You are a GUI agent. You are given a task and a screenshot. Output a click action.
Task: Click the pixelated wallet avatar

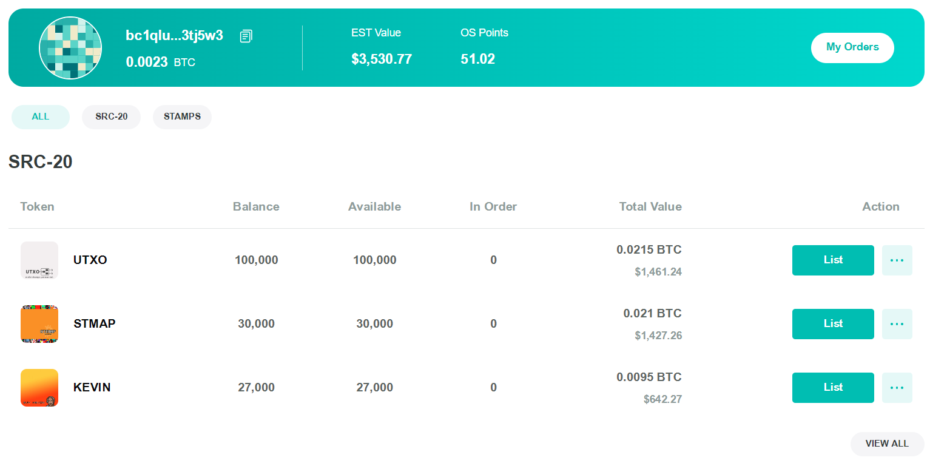(70, 48)
